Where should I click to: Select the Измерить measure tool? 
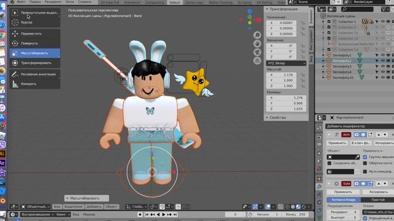tap(35, 84)
